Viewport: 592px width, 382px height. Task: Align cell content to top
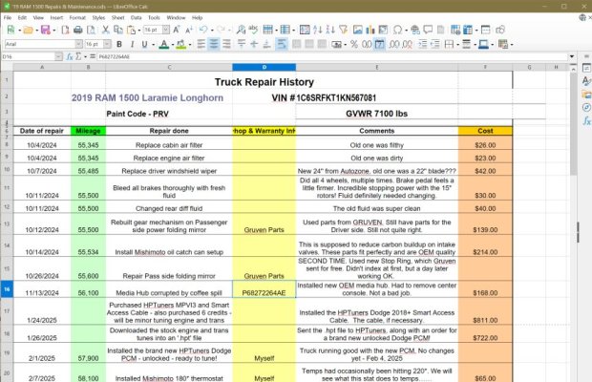pos(242,44)
